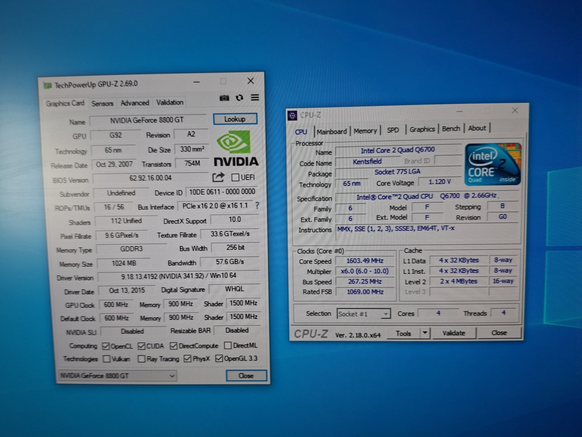Click the Lookup button in GPU-Z
The height and width of the screenshot is (437, 582).
click(x=235, y=119)
